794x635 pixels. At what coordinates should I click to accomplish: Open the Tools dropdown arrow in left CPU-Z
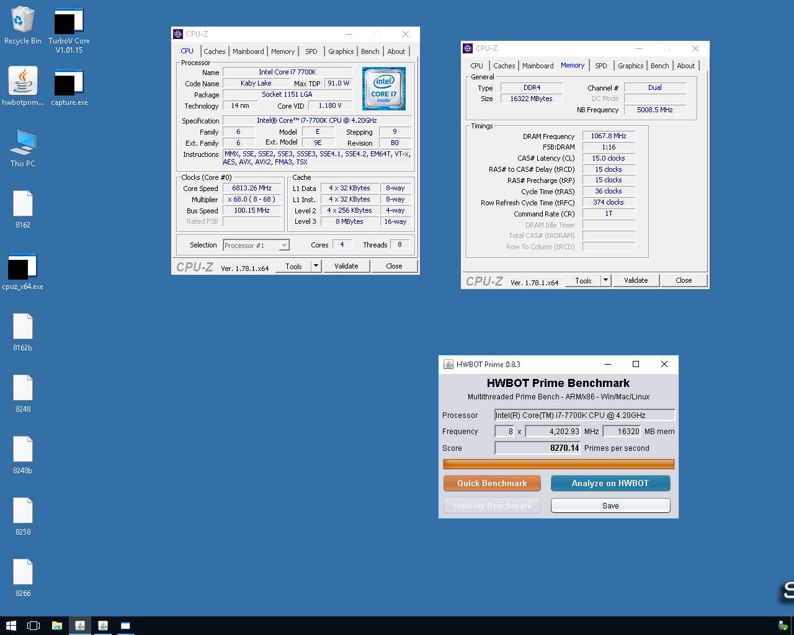coord(316,266)
